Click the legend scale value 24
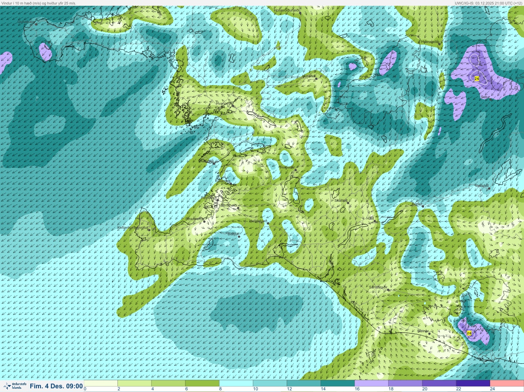Viewport: 524px width, 392px height. (x=492, y=389)
